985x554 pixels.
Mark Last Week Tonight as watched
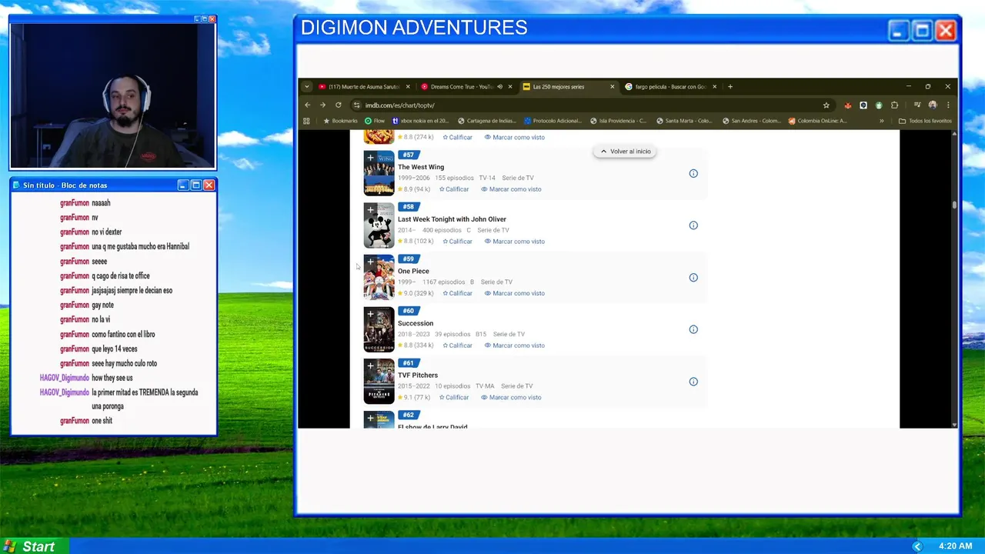(514, 242)
